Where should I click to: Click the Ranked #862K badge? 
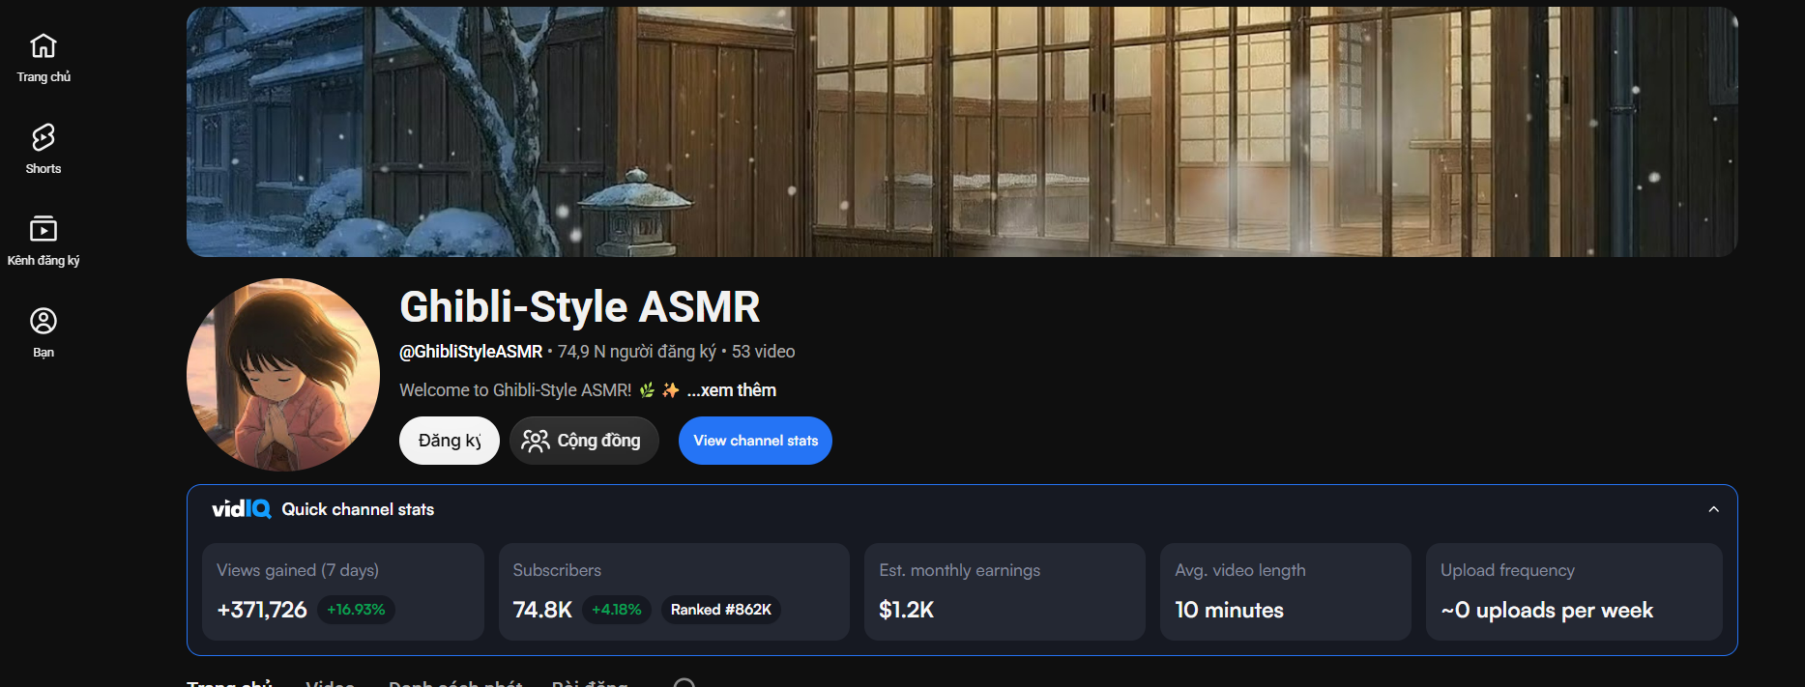[x=721, y=610]
